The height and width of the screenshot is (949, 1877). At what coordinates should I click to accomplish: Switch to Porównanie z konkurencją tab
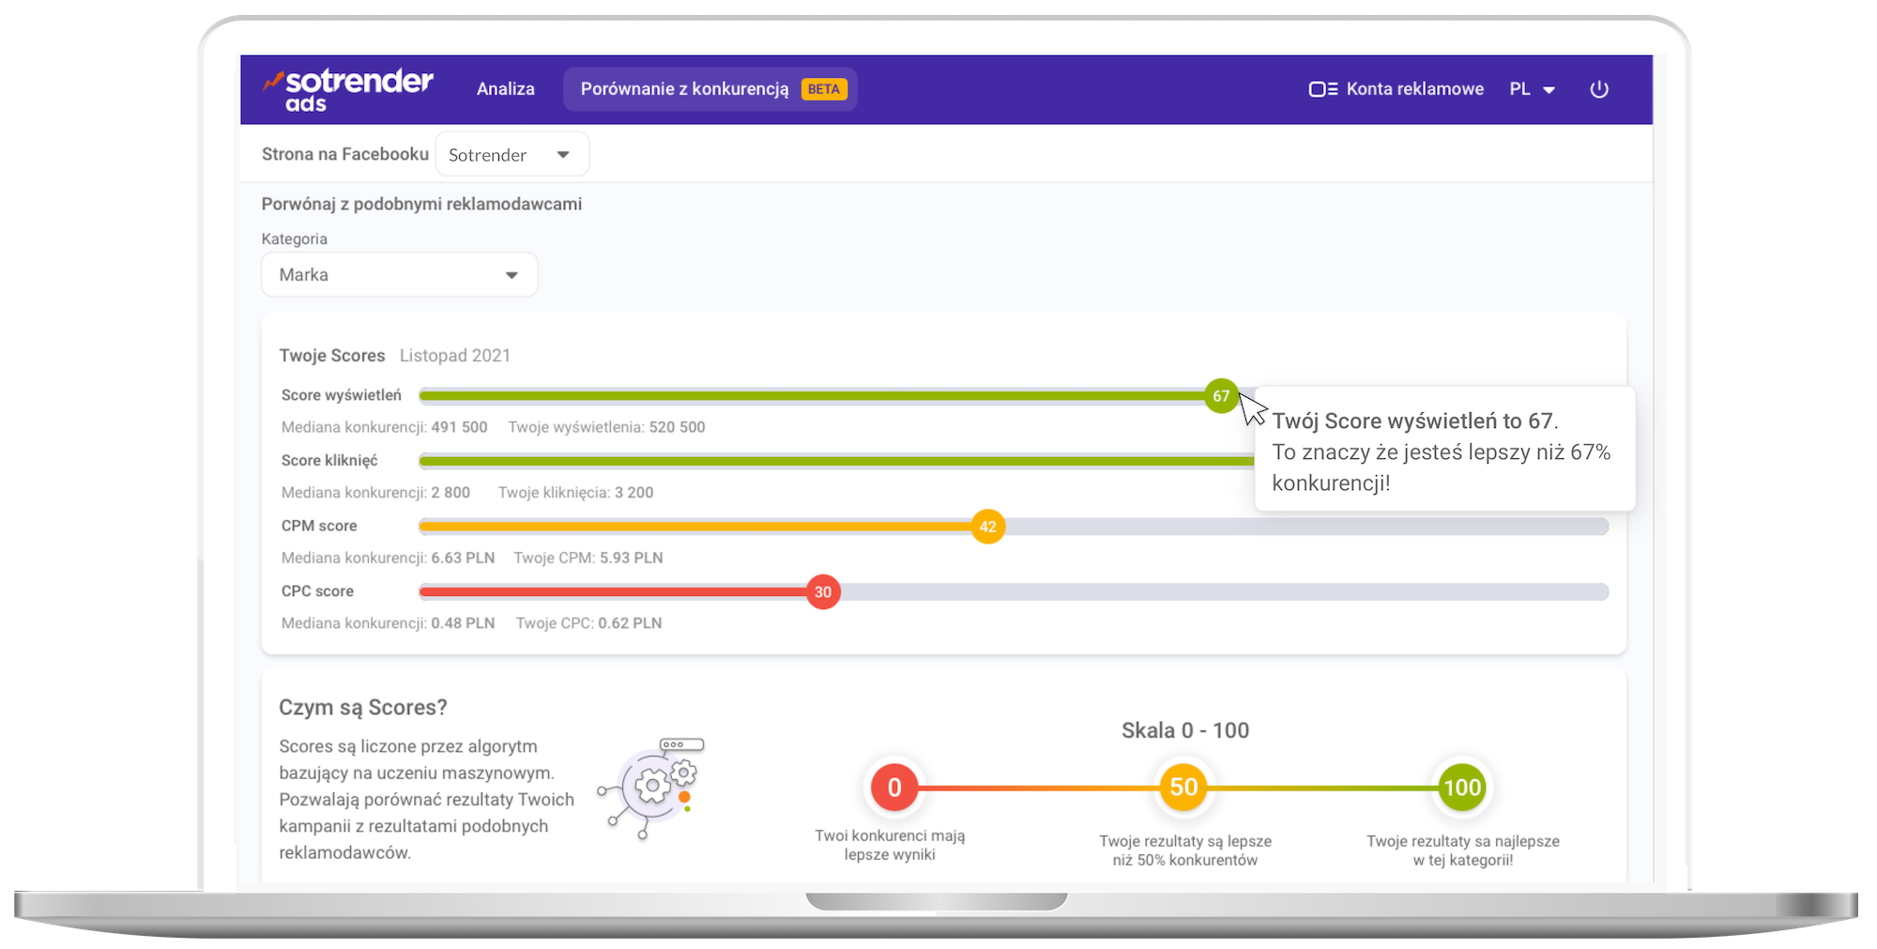pos(684,89)
